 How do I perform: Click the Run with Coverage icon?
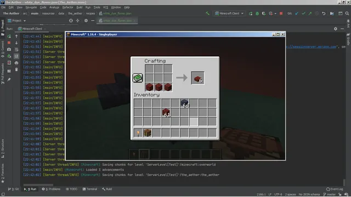pos(264,14)
